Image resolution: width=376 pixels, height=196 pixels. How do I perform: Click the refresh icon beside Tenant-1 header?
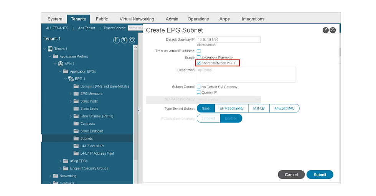pyautogui.click(x=132, y=40)
